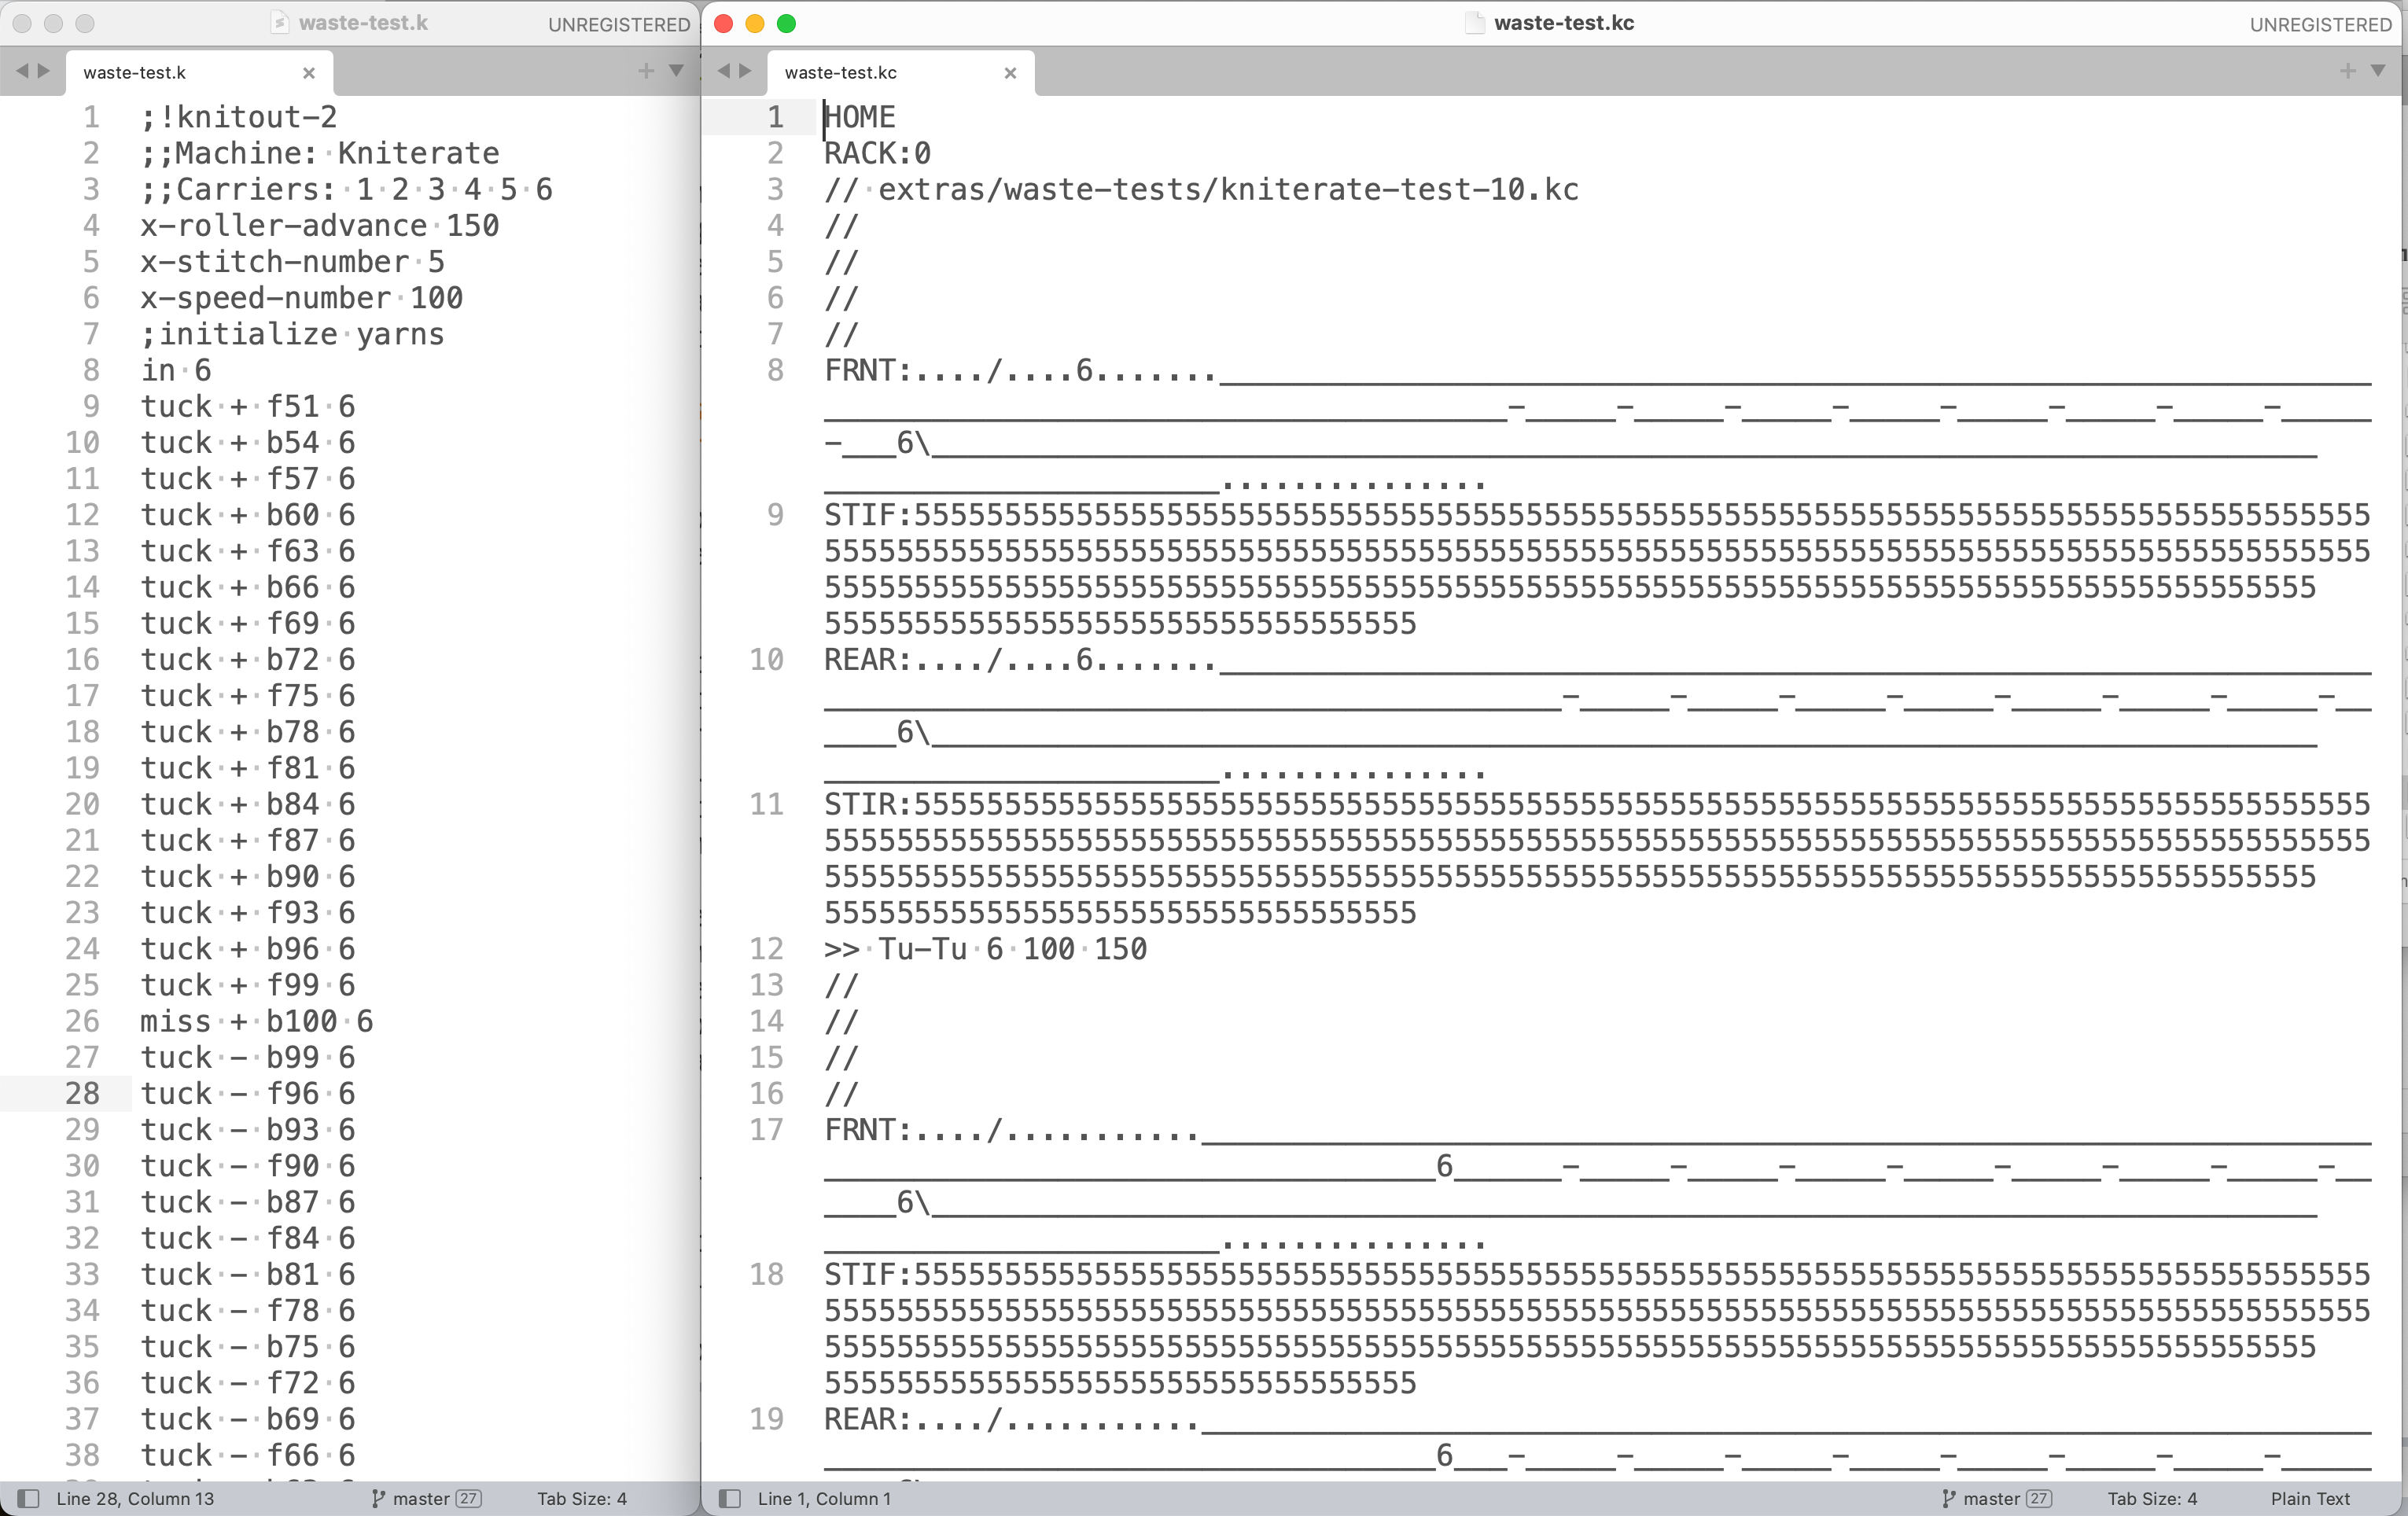The width and height of the screenshot is (2408, 1516).
Task: Go to previous tab arrow in right window
Action: click(x=724, y=71)
